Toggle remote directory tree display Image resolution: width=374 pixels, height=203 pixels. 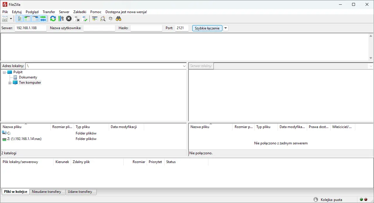pyautogui.click(x=35, y=19)
